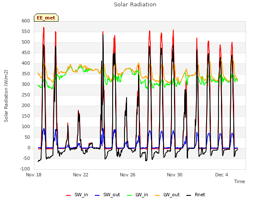Click the black Rnet legend swatch
This screenshot has width=271, height=203.
point(189,195)
